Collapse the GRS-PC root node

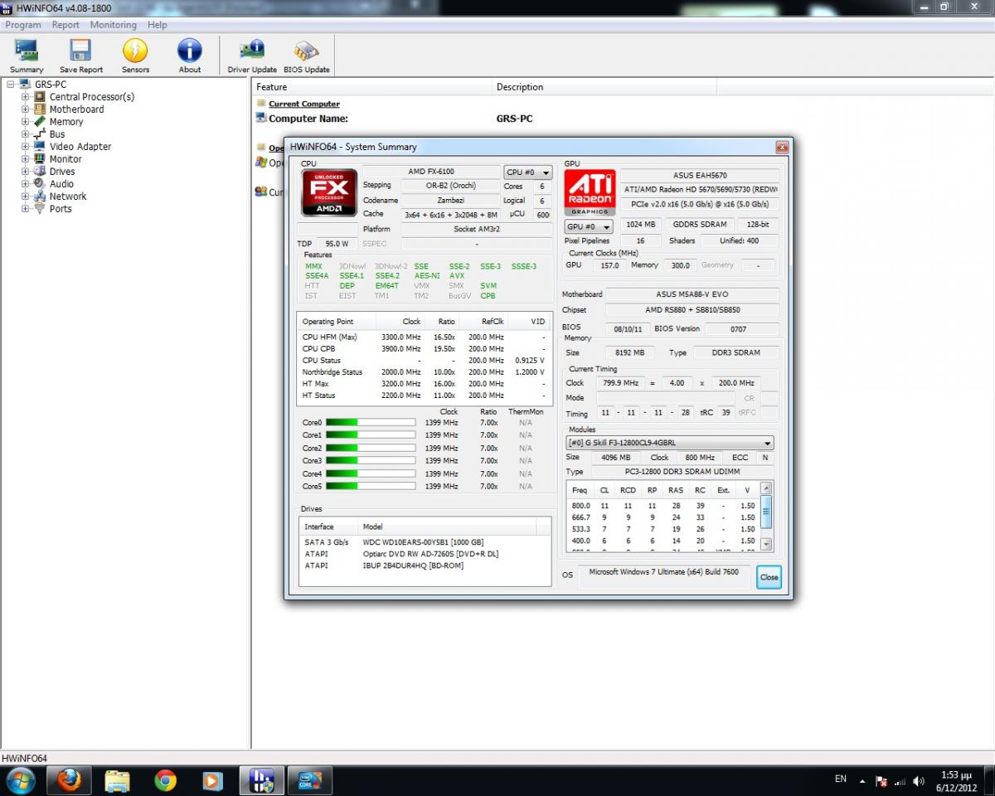[x=12, y=85]
